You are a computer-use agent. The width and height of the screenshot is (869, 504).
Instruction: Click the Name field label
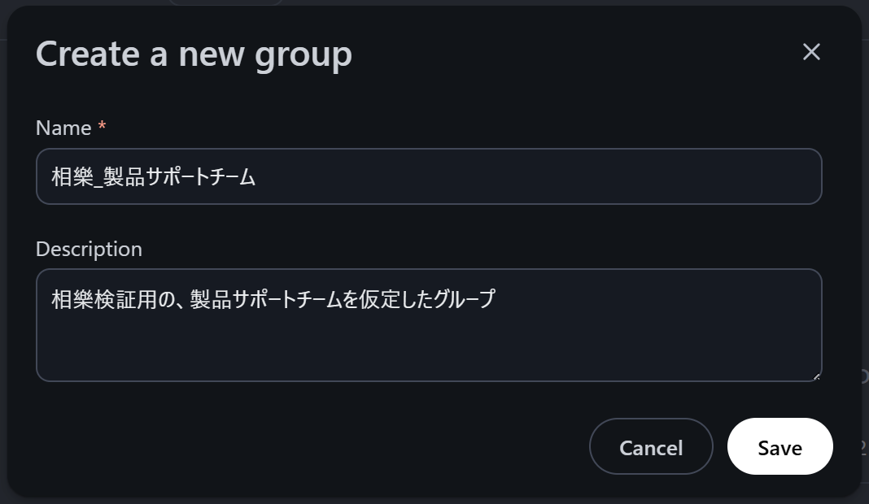click(63, 128)
